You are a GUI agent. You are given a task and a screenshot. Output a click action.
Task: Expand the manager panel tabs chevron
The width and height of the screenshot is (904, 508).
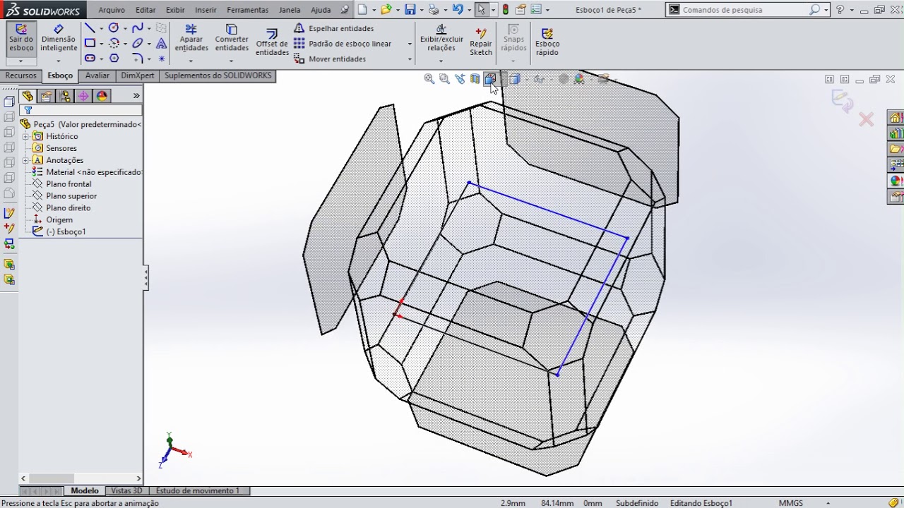pyautogui.click(x=136, y=96)
